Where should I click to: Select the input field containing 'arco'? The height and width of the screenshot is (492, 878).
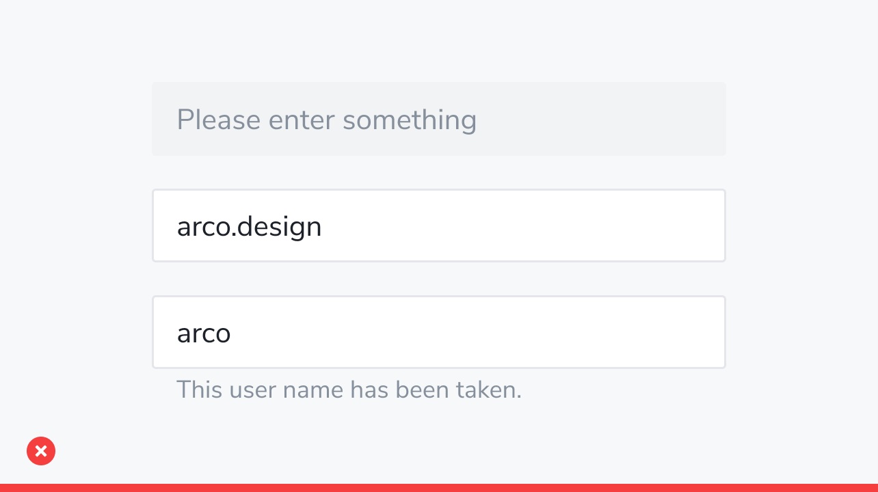[x=439, y=332]
